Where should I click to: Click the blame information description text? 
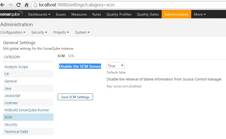pyautogui.click(x=164, y=79)
